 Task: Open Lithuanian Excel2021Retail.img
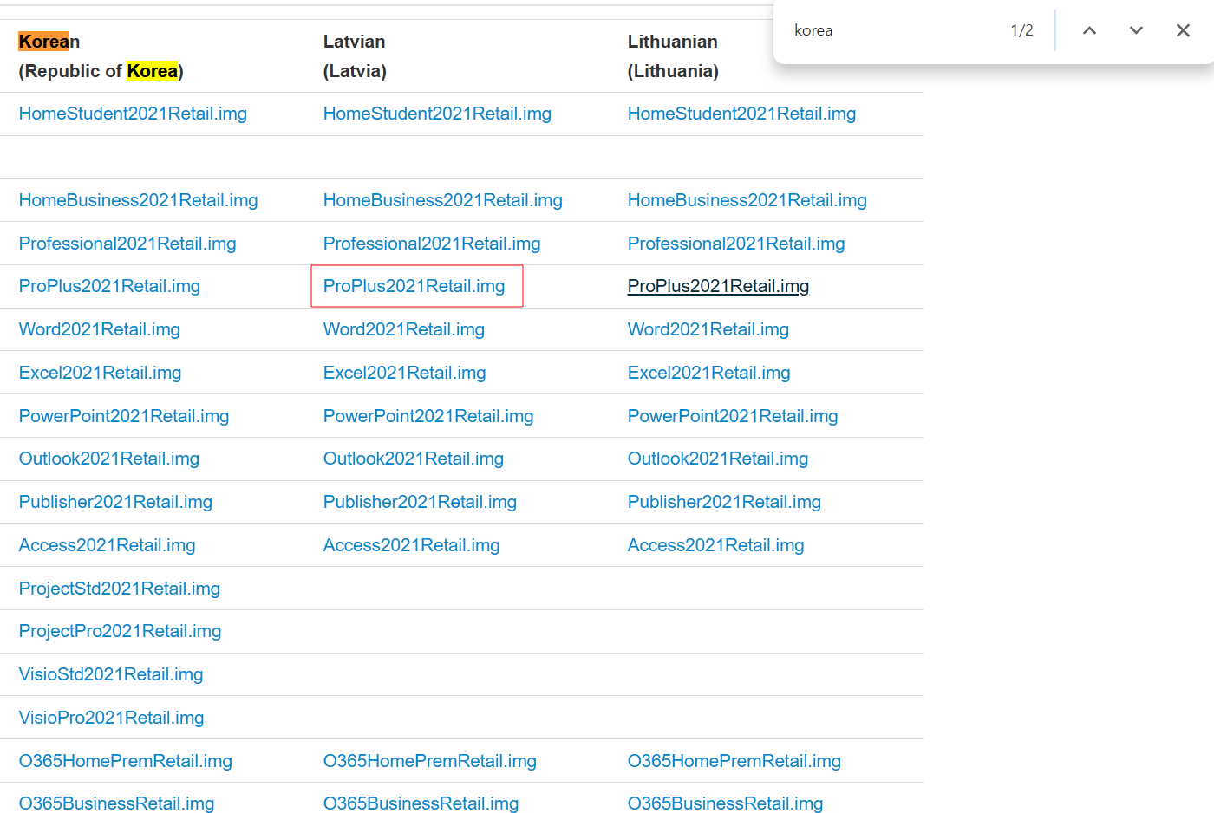pos(709,373)
